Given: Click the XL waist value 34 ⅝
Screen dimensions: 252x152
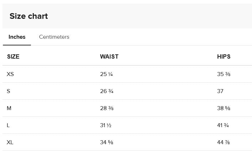Looking at the screenshot, I should coord(107,142).
